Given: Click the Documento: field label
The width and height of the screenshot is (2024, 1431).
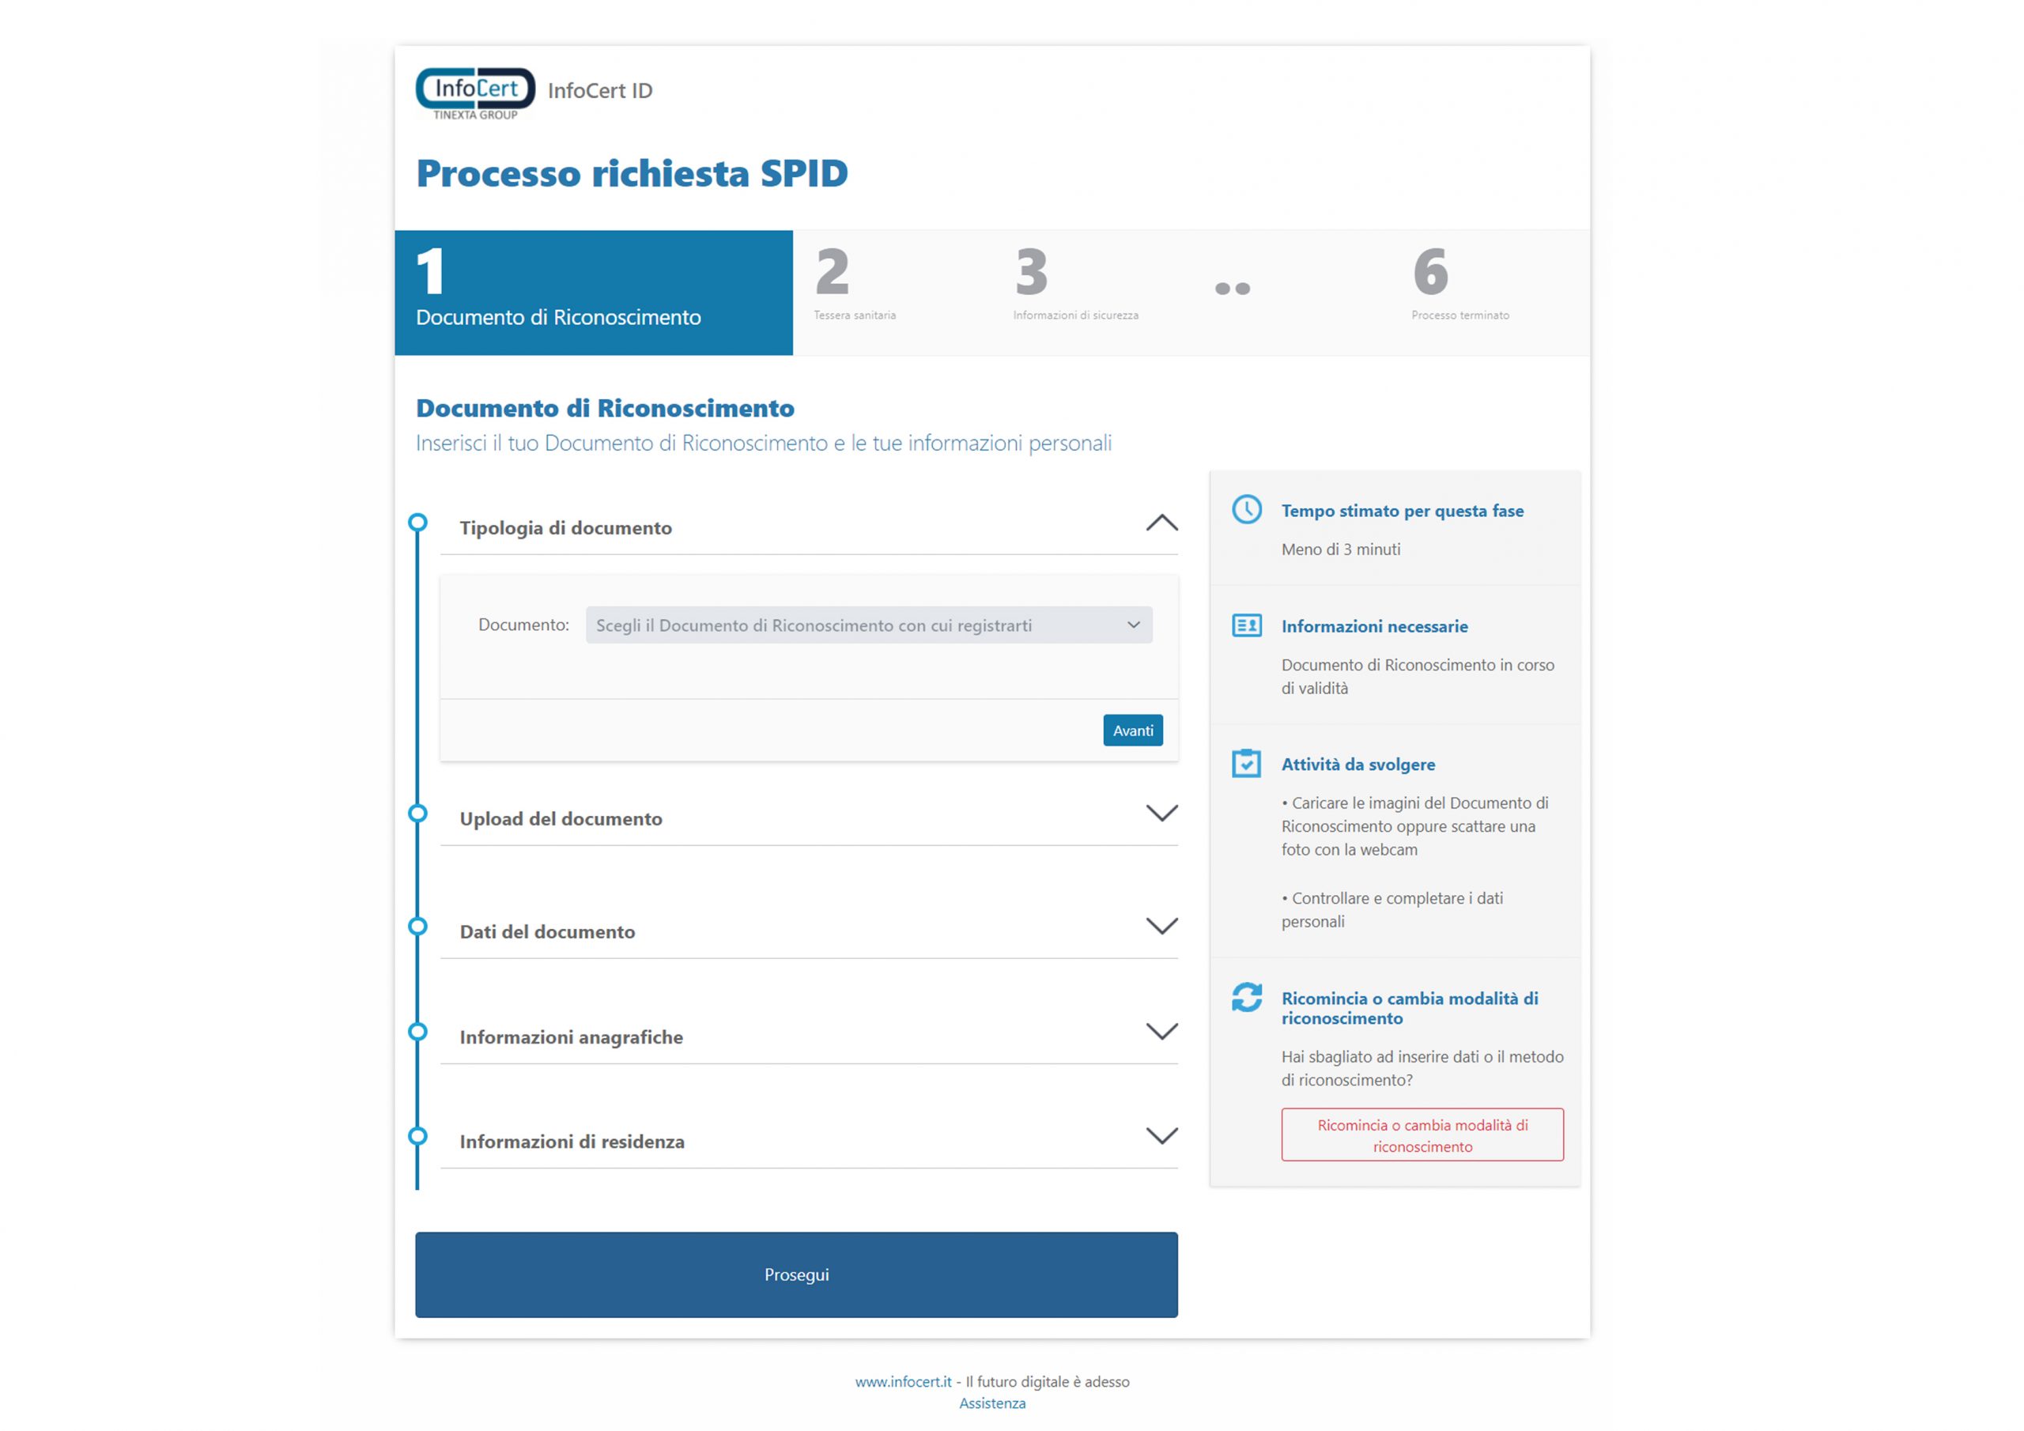Looking at the screenshot, I should 523,625.
